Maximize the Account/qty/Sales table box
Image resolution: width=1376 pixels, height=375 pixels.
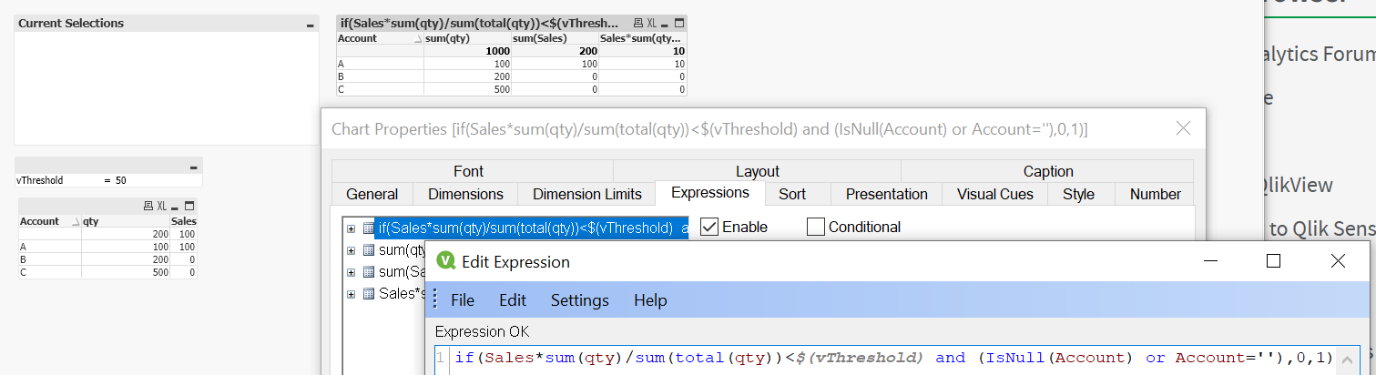(189, 207)
